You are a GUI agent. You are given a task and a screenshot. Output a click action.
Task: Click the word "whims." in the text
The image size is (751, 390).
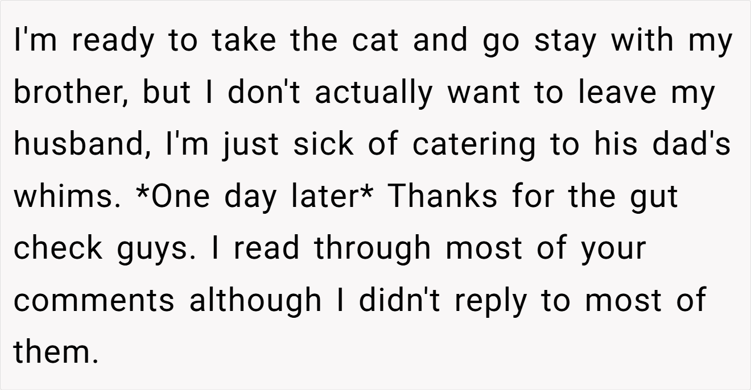point(67,196)
